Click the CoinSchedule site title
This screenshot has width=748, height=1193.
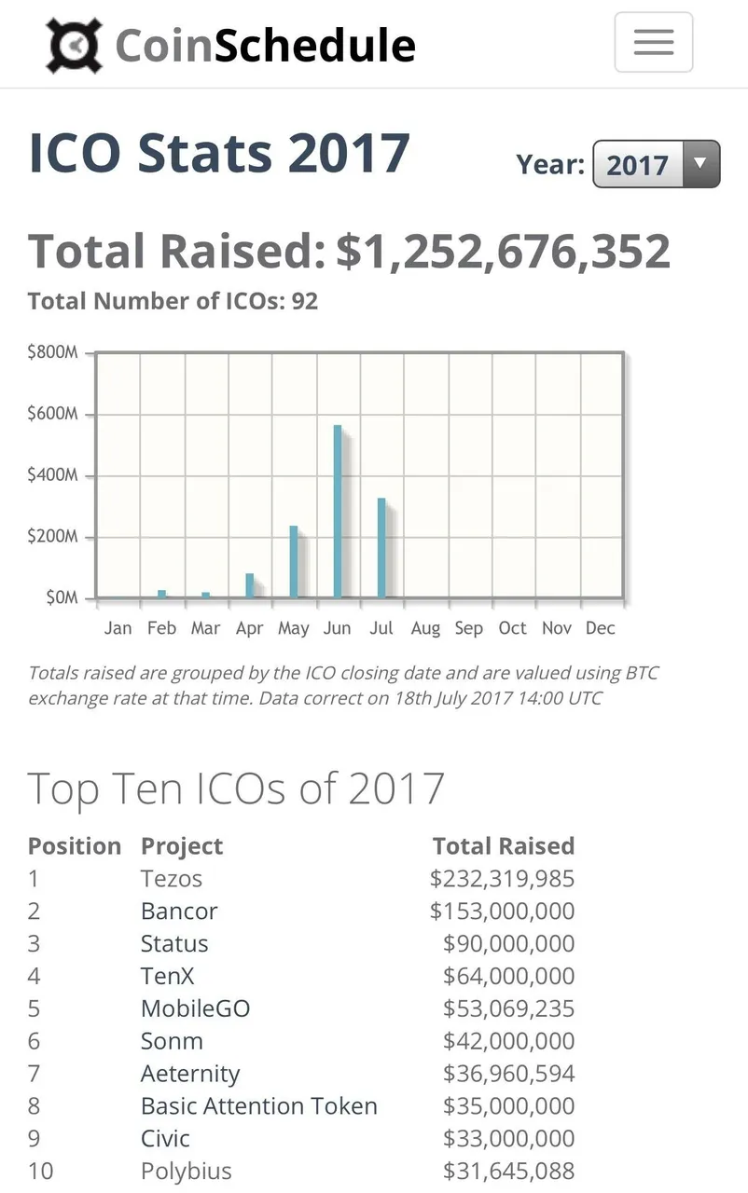click(x=265, y=45)
